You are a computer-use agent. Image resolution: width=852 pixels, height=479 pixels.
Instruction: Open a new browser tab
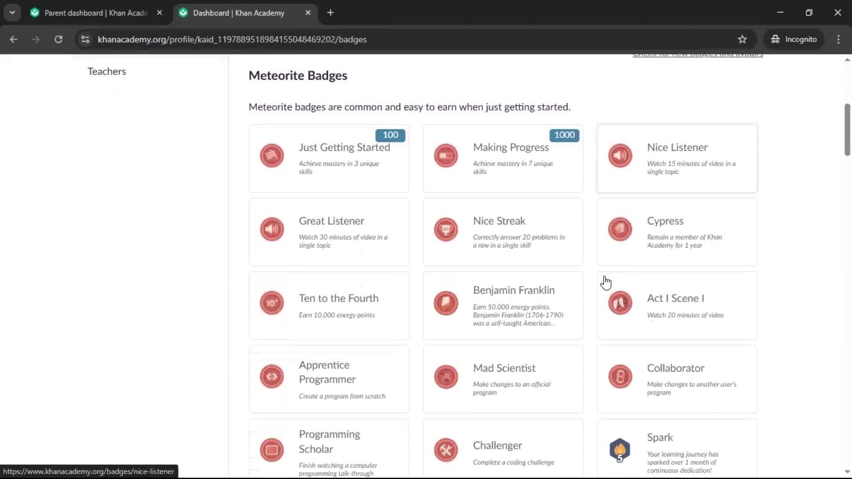click(330, 13)
